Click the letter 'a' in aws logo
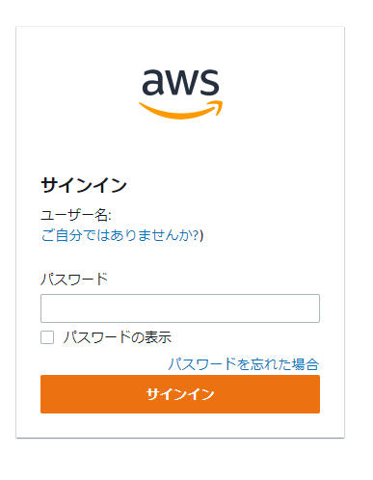This screenshot has width=373, height=480. pos(153,82)
